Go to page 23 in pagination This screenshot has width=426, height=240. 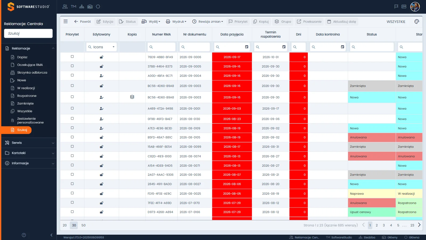click(x=412, y=225)
